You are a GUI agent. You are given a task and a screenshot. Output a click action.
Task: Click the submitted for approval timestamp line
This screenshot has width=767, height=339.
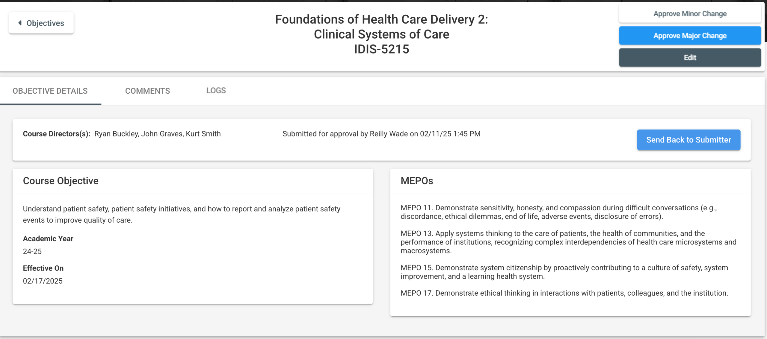click(x=381, y=134)
